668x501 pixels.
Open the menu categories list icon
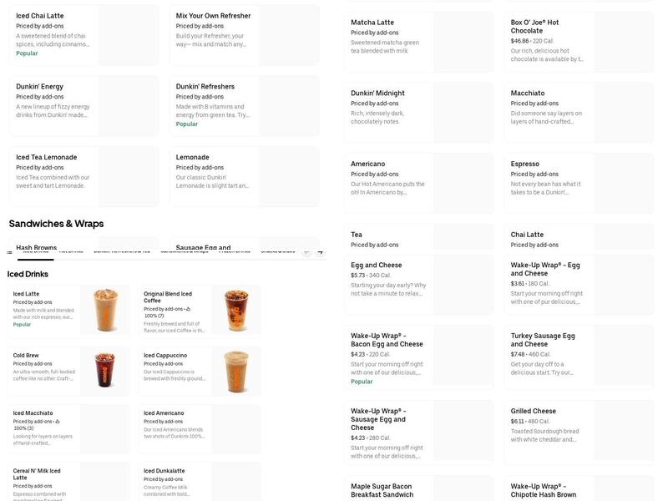click(x=10, y=250)
